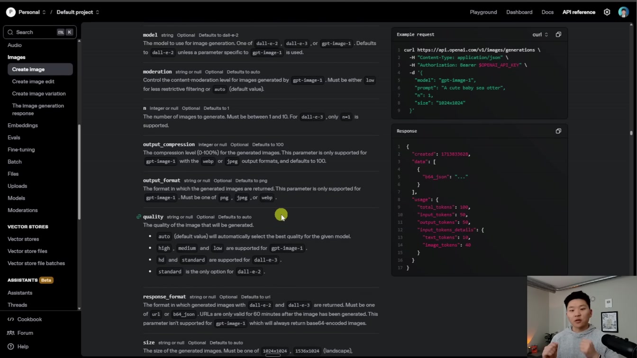Click the ASSISTANTS Beta section header
The image size is (637, 358).
coord(30,280)
